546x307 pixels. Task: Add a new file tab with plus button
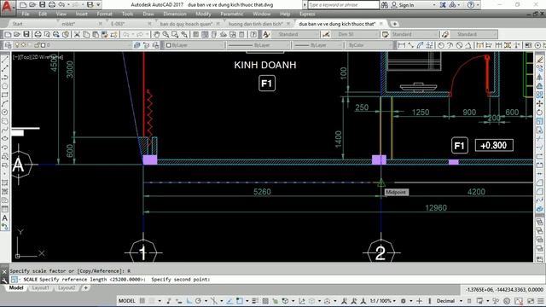[x=394, y=24]
